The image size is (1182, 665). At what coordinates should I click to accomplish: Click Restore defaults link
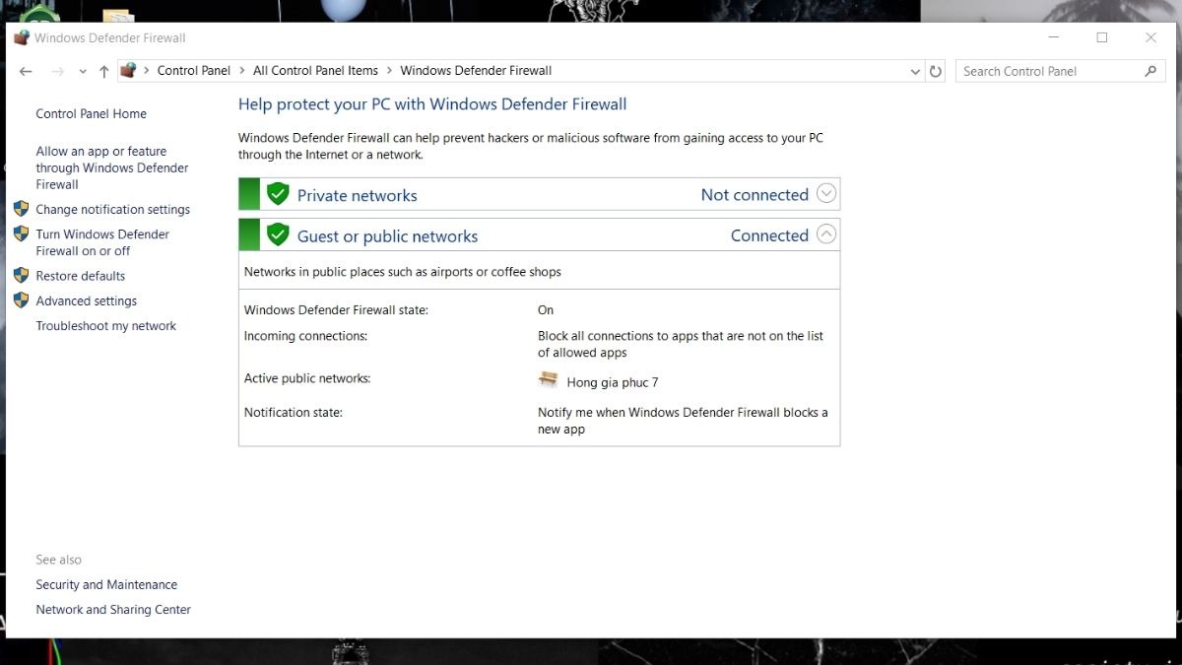click(81, 276)
